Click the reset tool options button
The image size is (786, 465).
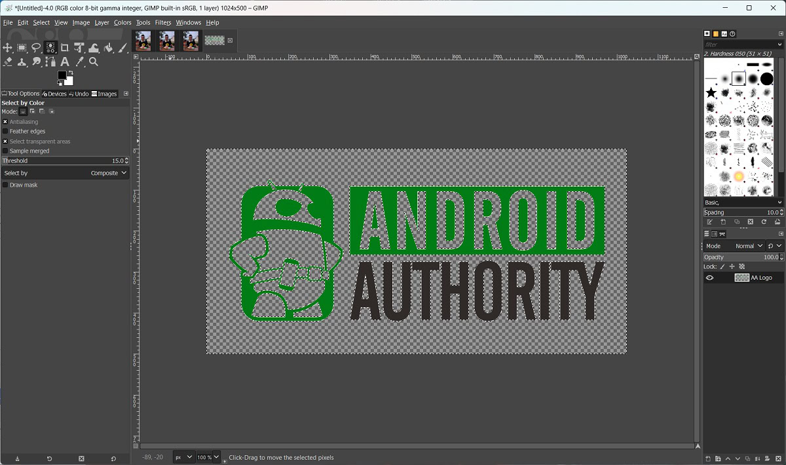(x=113, y=458)
